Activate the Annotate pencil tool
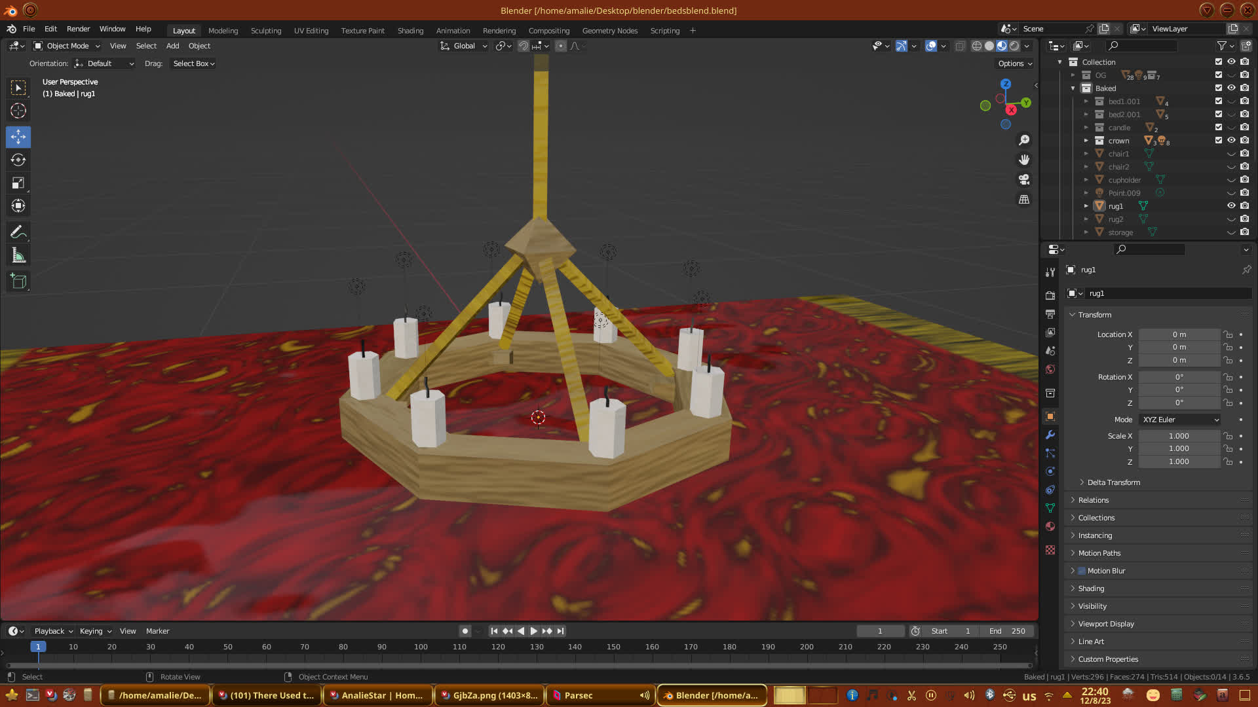1258x707 pixels. (18, 232)
